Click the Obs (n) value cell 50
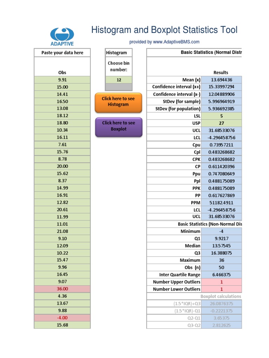The height and width of the screenshot is (358, 269). pos(221,267)
